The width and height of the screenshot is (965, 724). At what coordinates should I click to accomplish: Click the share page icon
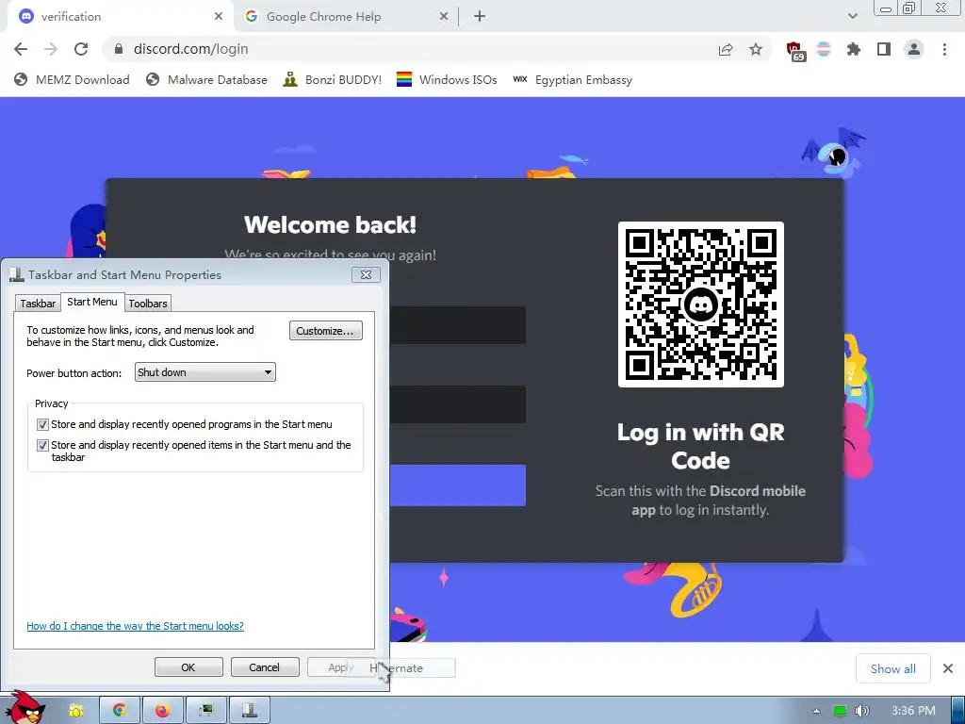[x=726, y=49]
